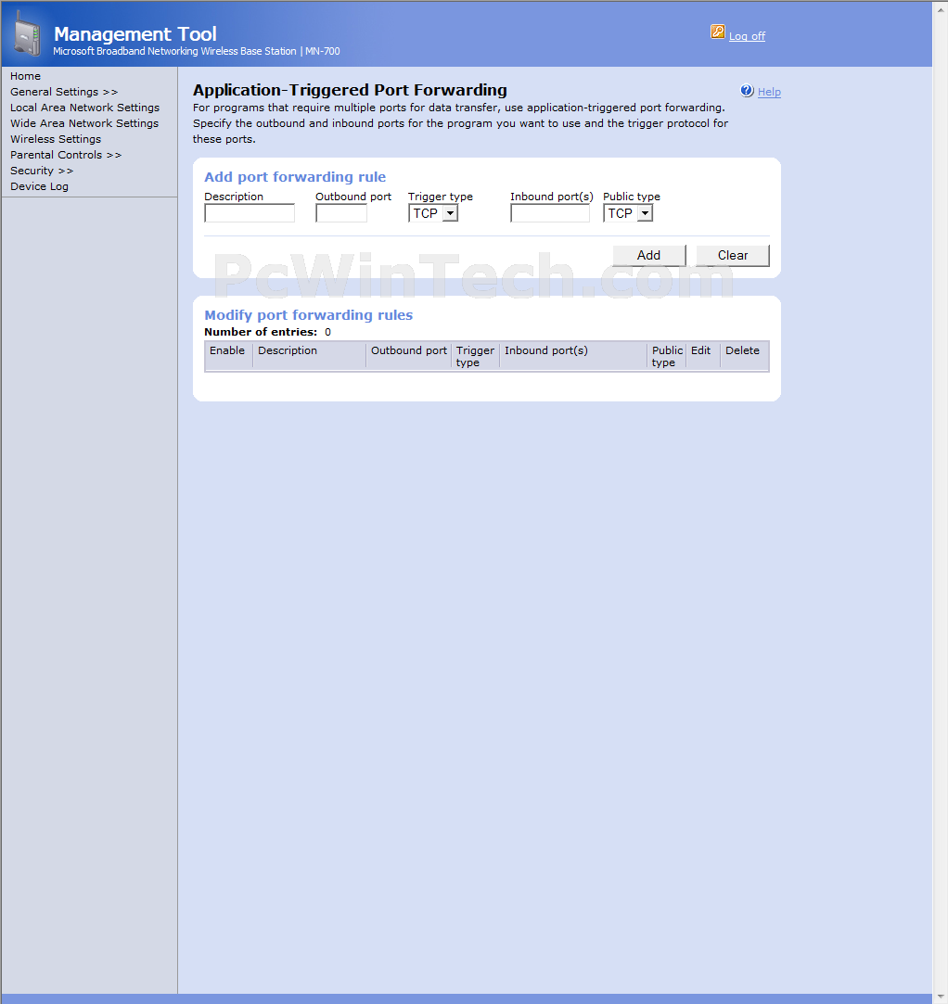
Task: Expand Parental Controls menu
Action: pos(66,155)
